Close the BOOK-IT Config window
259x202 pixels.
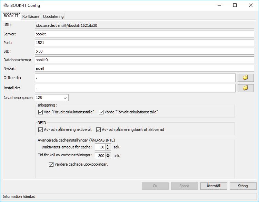click(x=251, y=5)
